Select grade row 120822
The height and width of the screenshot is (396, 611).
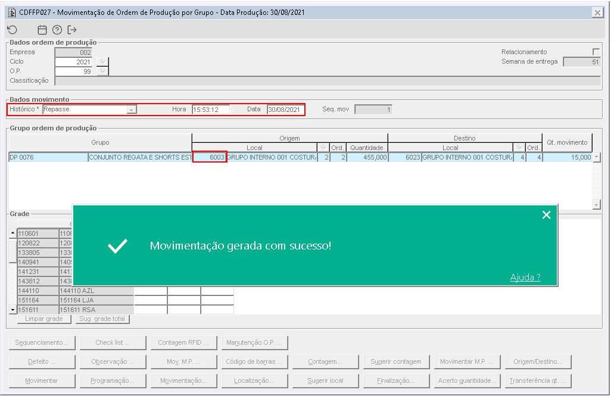click(38, 243)
